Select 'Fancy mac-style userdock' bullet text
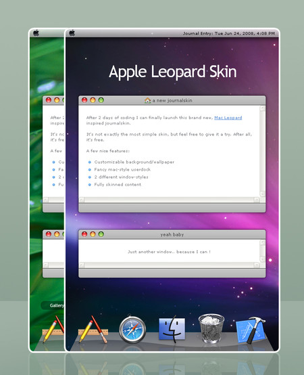 122,169
